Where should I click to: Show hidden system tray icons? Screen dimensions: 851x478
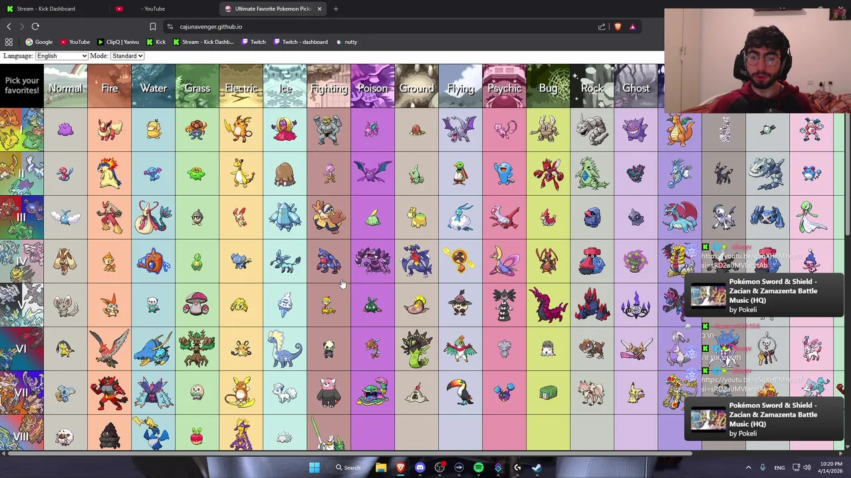(x=748, y=467)
